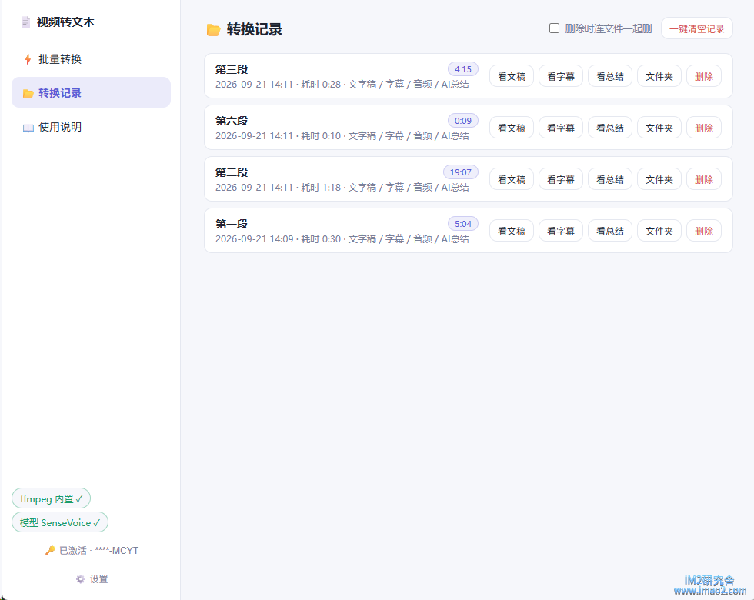
Task: Click the 已激活 · ****-MCYT license text
Action: [x=98, y=551]
